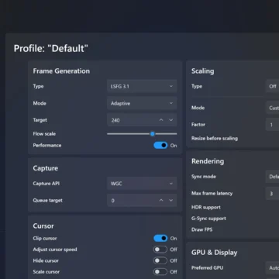The width and height of the screenshot is (279, 279).
Task: Increase the Target value with up arrow
Action: [x=161, y=120]
